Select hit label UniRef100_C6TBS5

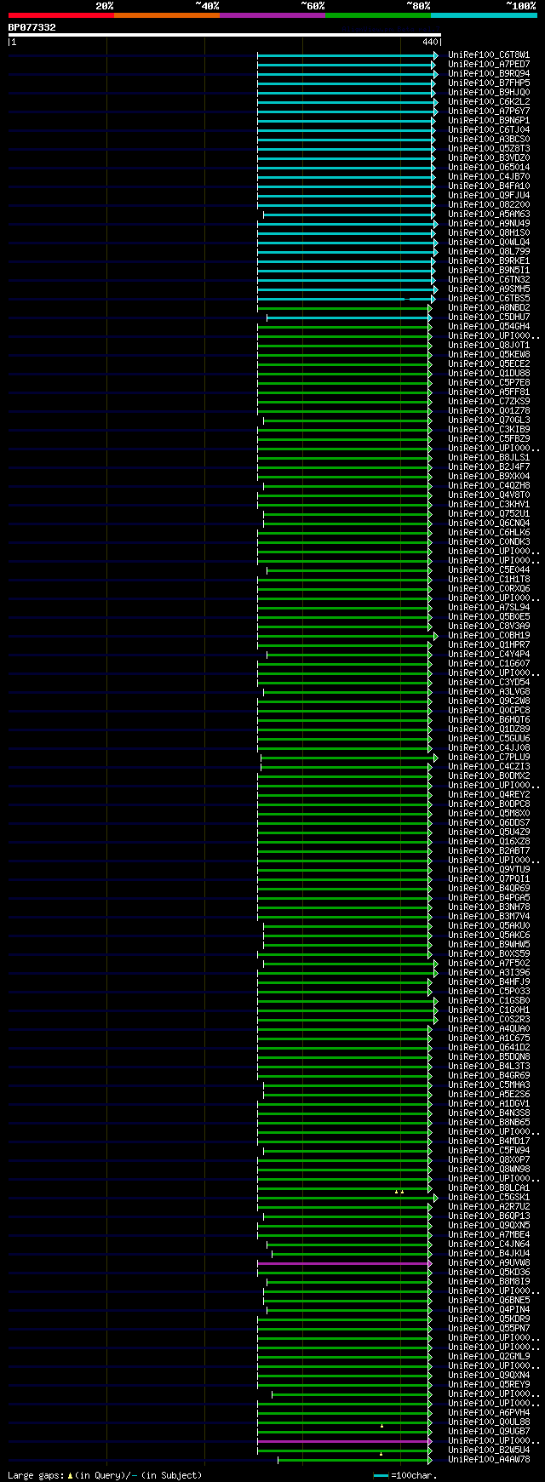click(489, 299)
